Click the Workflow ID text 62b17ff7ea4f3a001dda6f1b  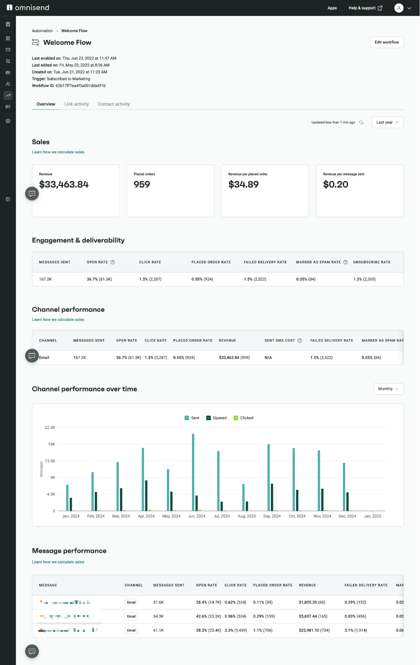(80, 86)
